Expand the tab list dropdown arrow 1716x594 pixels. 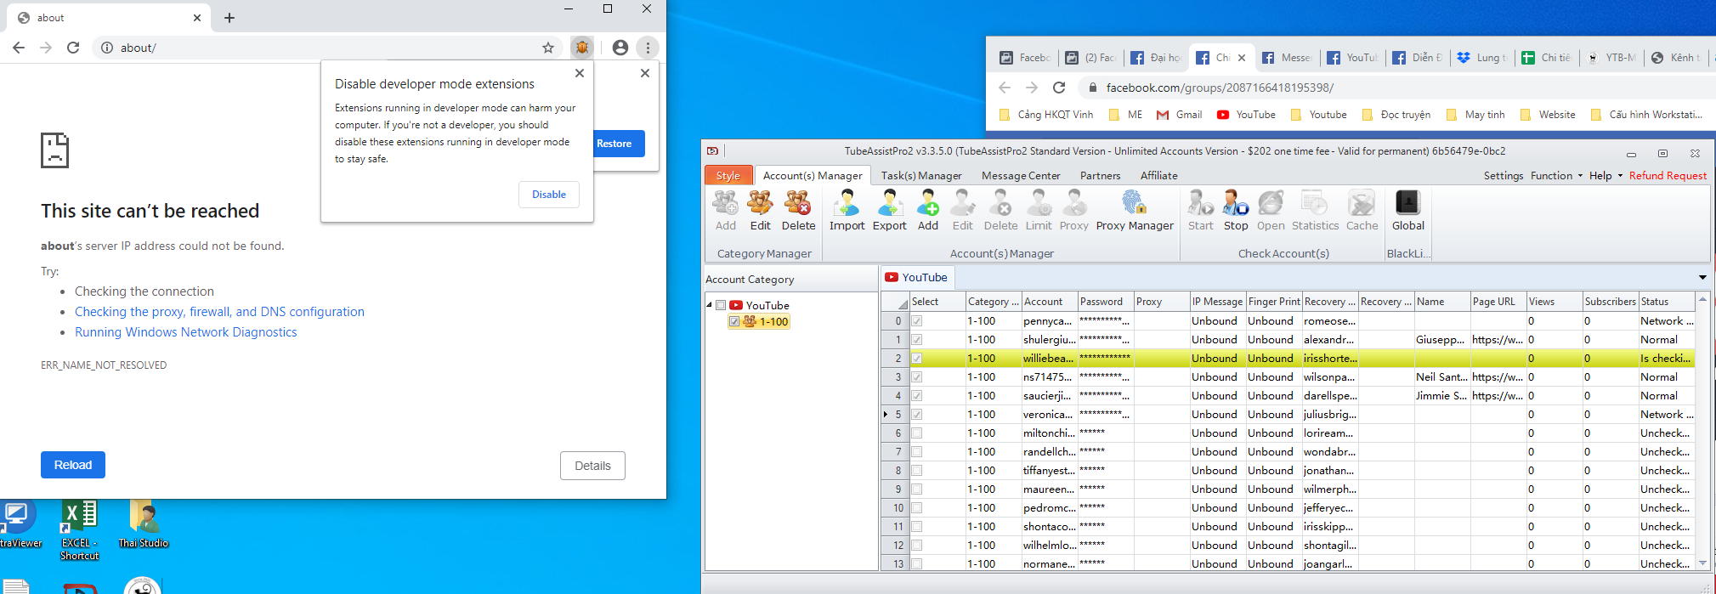[x=1702, y=277]
